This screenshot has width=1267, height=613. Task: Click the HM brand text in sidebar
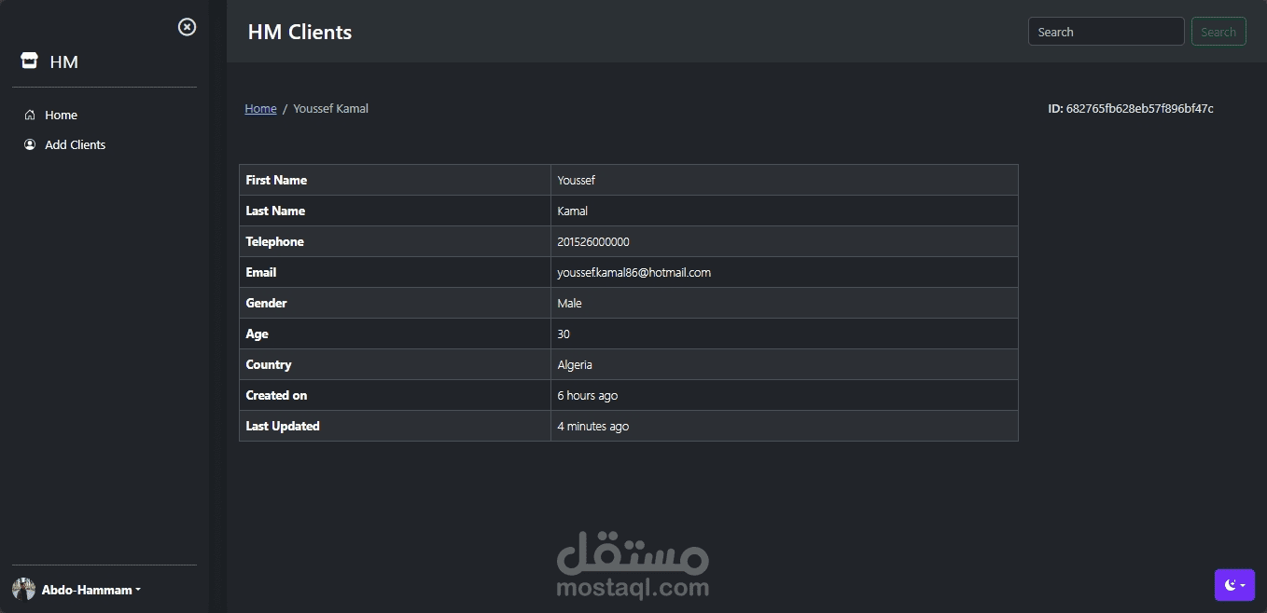pyautogui.click(x=64, y=62)
